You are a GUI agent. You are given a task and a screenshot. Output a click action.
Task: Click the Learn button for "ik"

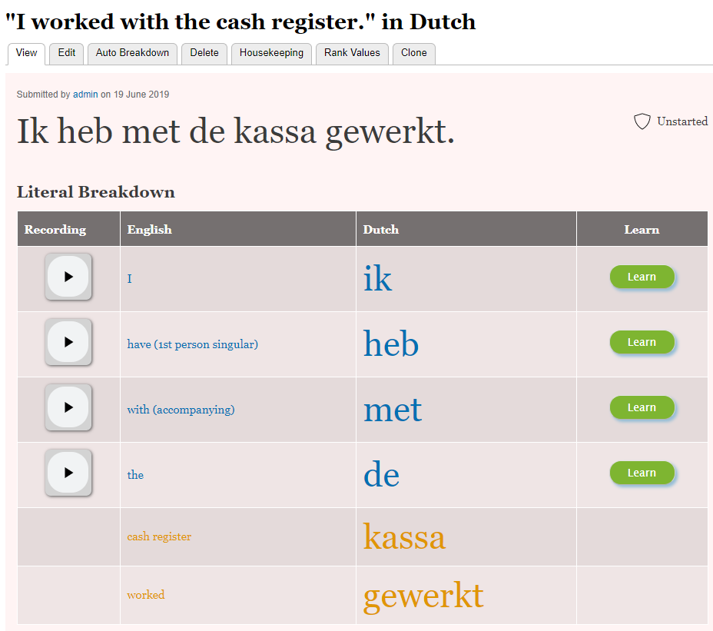click(642, 277)
